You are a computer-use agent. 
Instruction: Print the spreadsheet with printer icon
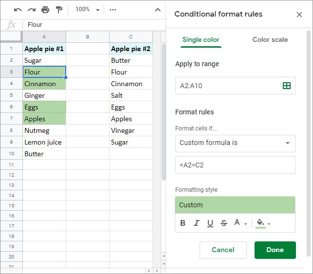[45, 10]
